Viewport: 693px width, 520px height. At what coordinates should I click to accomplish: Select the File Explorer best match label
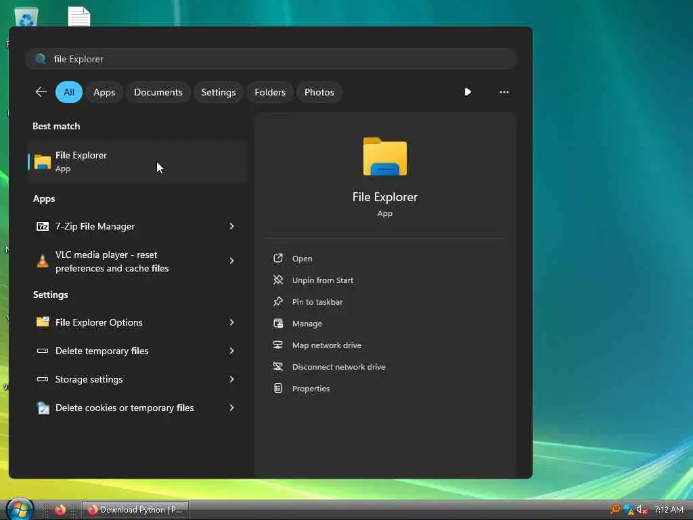coord(81,155)
